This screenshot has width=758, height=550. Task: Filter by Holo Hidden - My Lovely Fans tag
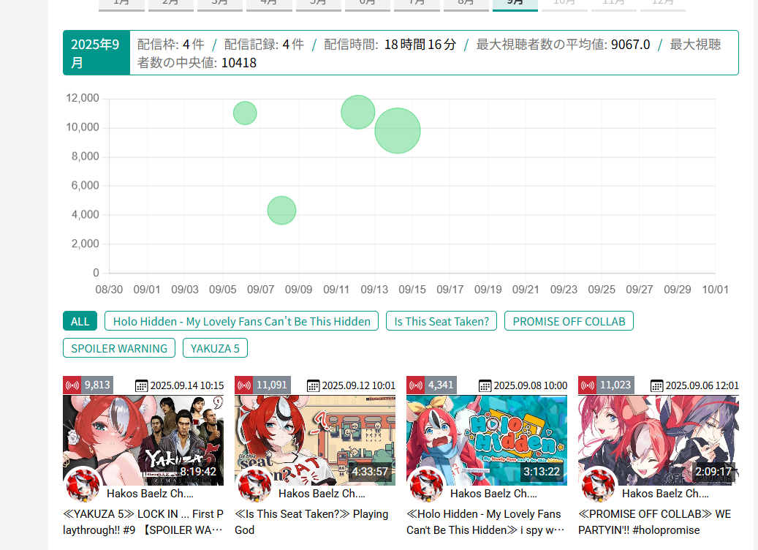click(x=241, y=321)
